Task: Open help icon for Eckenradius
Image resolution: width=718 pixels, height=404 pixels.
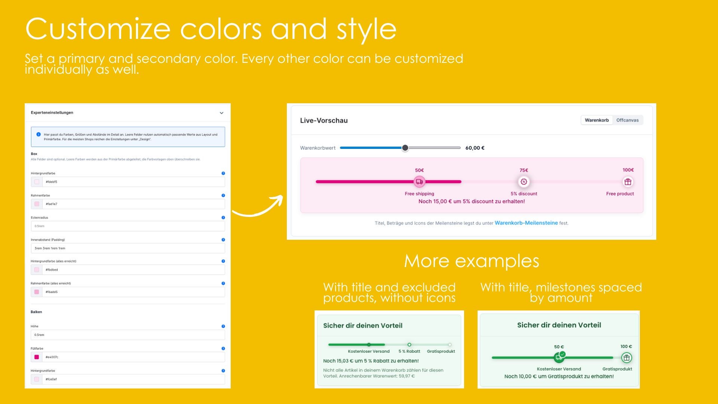Action: tap(223, 217)
